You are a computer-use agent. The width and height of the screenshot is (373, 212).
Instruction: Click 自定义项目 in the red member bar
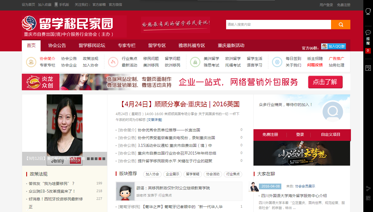tap(331, 135)
